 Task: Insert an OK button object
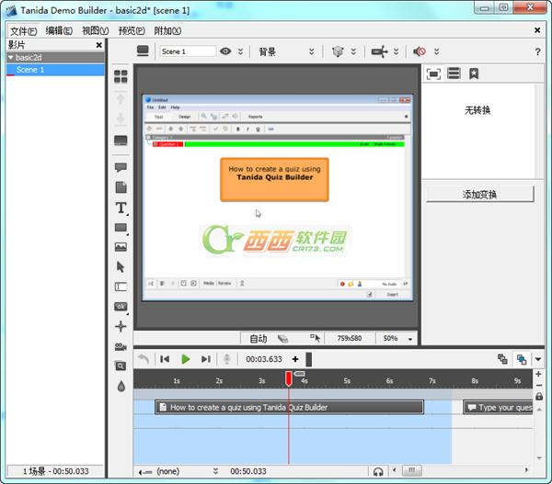click(121, 307)
